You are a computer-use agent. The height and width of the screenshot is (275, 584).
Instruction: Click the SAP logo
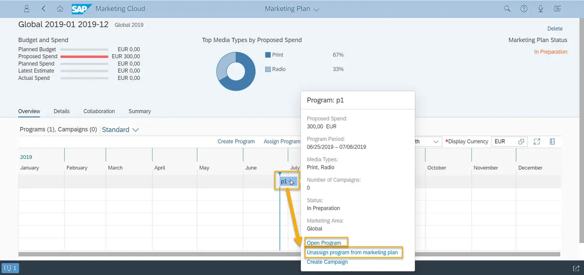pyautogui.click(x=81, y=8)
